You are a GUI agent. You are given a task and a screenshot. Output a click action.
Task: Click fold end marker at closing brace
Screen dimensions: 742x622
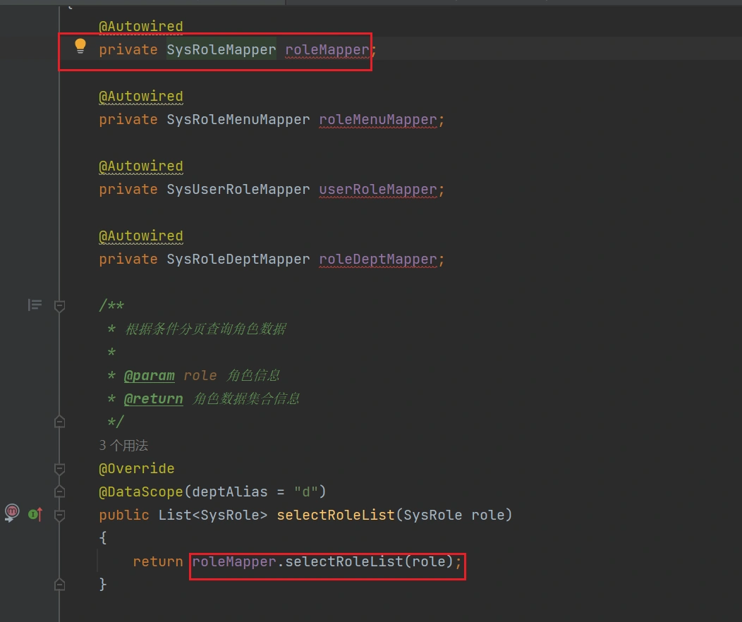[x=60, y=585]
